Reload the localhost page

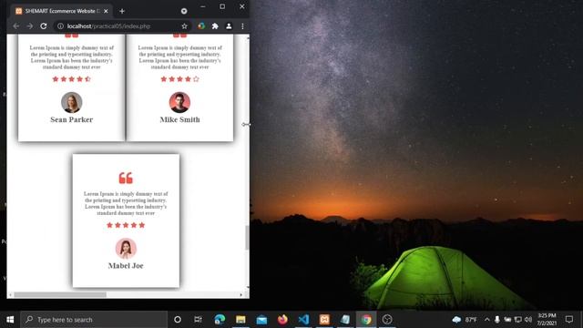coord(44,26)
